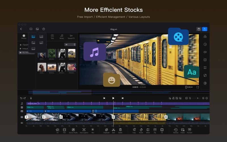227x142 pixels.
Task: Skip to the previous clip
Action: (x=104, y=98)
